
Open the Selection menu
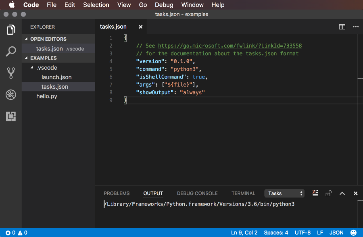click(96, 4)
